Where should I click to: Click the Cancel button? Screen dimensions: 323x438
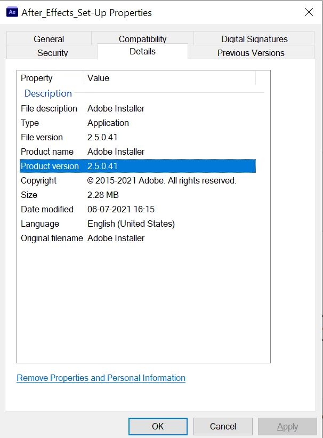click(x=223, y=426)
